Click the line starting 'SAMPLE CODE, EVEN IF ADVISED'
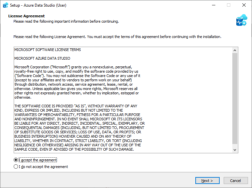Screen dimensions: 252x188 [x=74, y=149]
